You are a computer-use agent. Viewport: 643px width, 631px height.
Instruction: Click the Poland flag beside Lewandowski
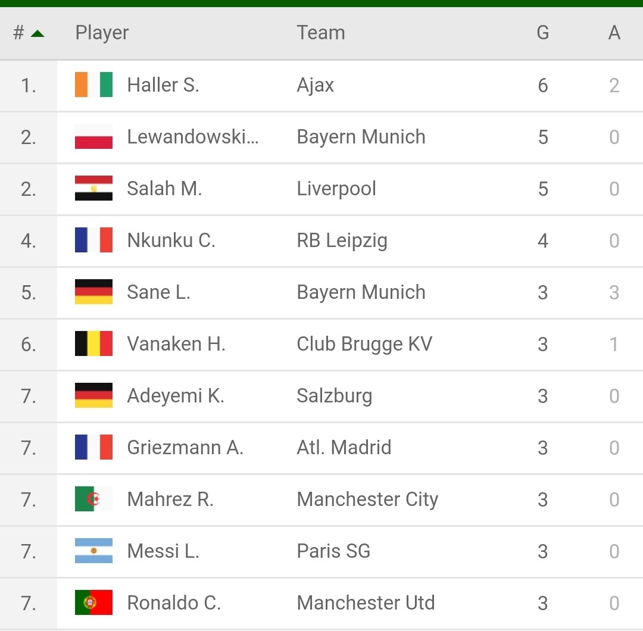coord(93,136)
